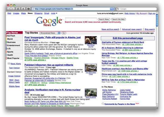Select the World section
164x117 pixels.
click(x=14, y=39)
